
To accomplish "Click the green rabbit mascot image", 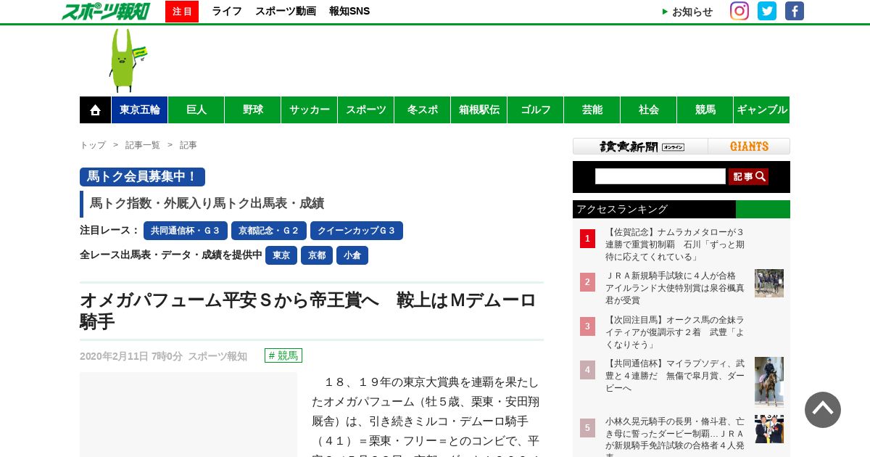I will pyautogui.click(x=127, y=60).
